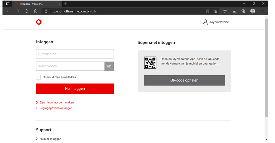275x143 pixels.
Task: Click the Nu inloggen button
Action: click(x=75, y=89)
